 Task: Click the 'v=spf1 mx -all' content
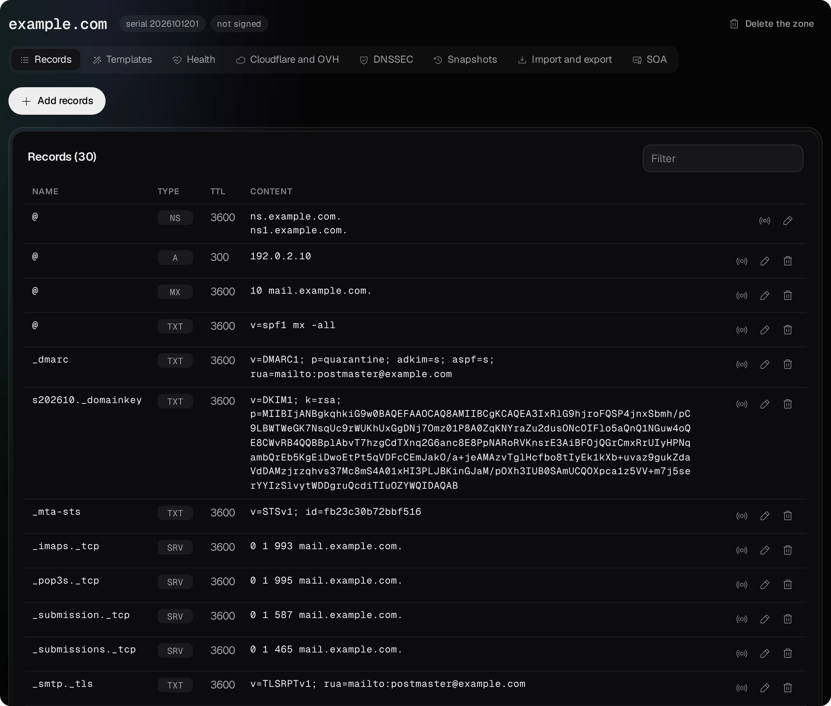coord(293,325)
